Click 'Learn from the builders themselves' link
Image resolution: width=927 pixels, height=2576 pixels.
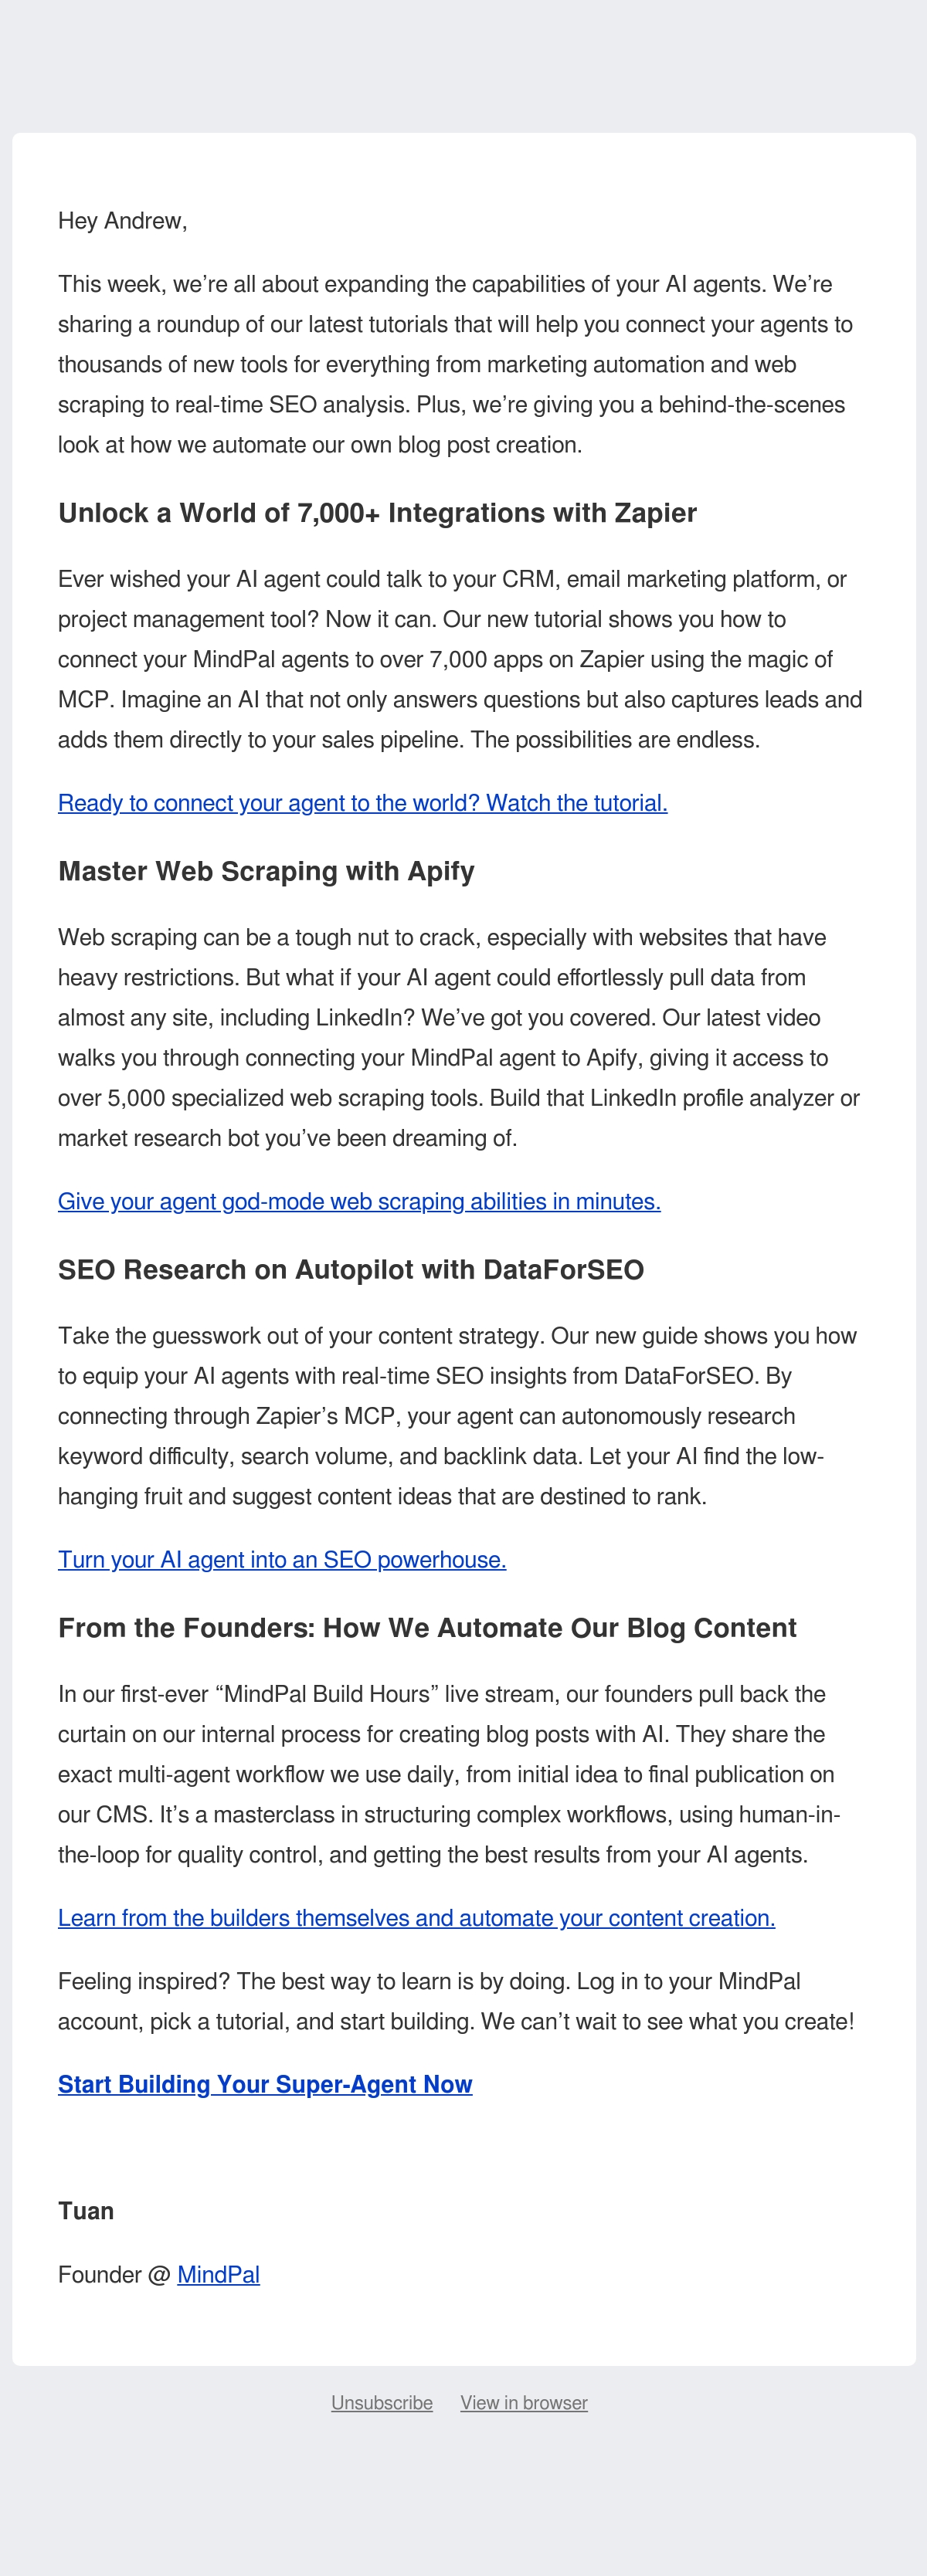(x=416, y=1917)
